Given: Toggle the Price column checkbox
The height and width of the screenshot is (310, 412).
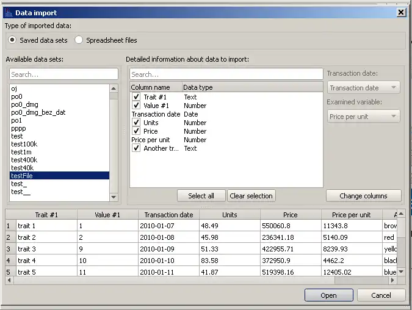Looking at the screenshot, I should (x=136, y=131).
